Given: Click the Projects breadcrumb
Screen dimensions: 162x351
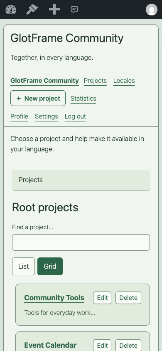Looking at the screenshot, I should pos(31,180).
